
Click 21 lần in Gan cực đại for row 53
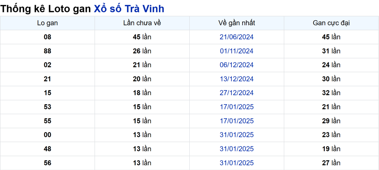[x=331, y=107]
